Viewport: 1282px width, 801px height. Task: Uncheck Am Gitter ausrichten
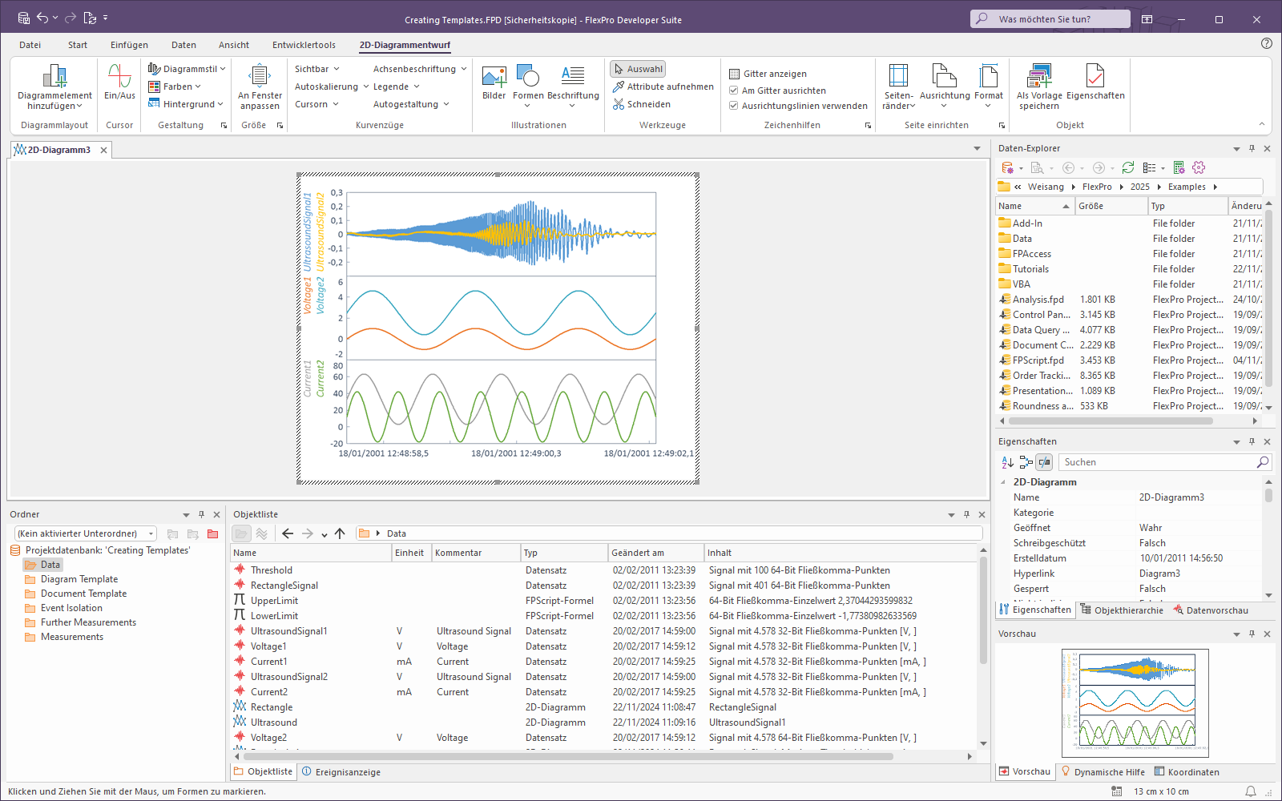pyautogui.click(x=734, y=91)
